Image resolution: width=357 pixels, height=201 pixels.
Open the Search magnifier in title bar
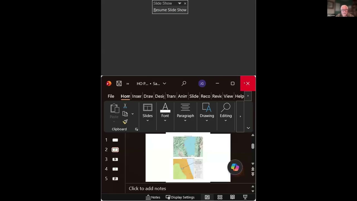[184, 83]
